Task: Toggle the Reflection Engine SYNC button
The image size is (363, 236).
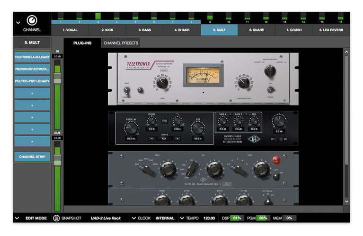Action: click(x=165, y=121)
